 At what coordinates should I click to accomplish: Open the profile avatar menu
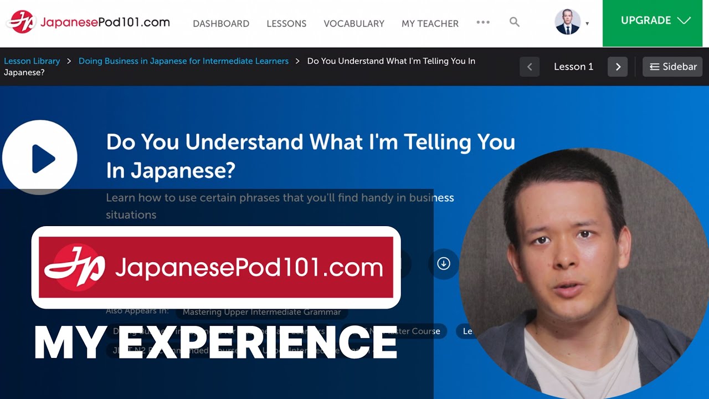(x=568, y=22)
